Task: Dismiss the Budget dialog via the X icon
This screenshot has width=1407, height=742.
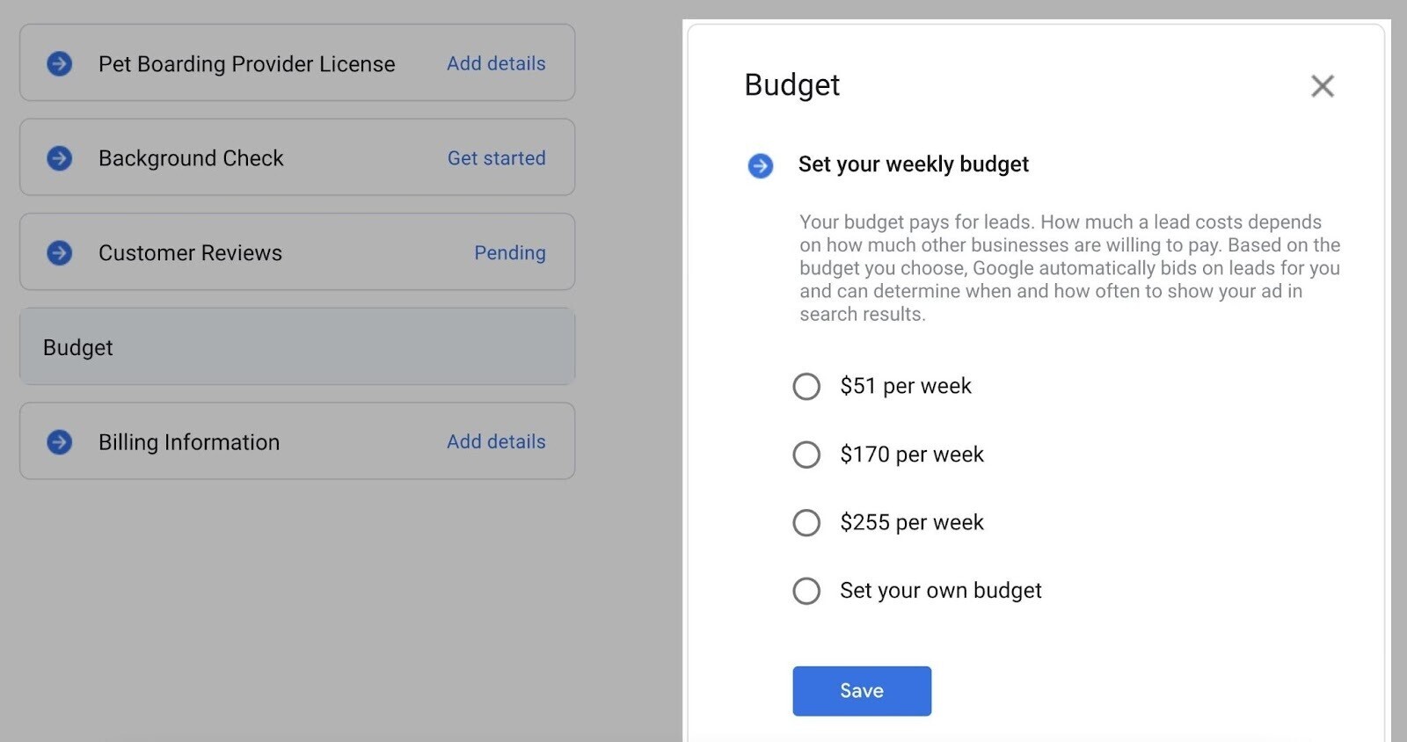Action: point(1323,86)
